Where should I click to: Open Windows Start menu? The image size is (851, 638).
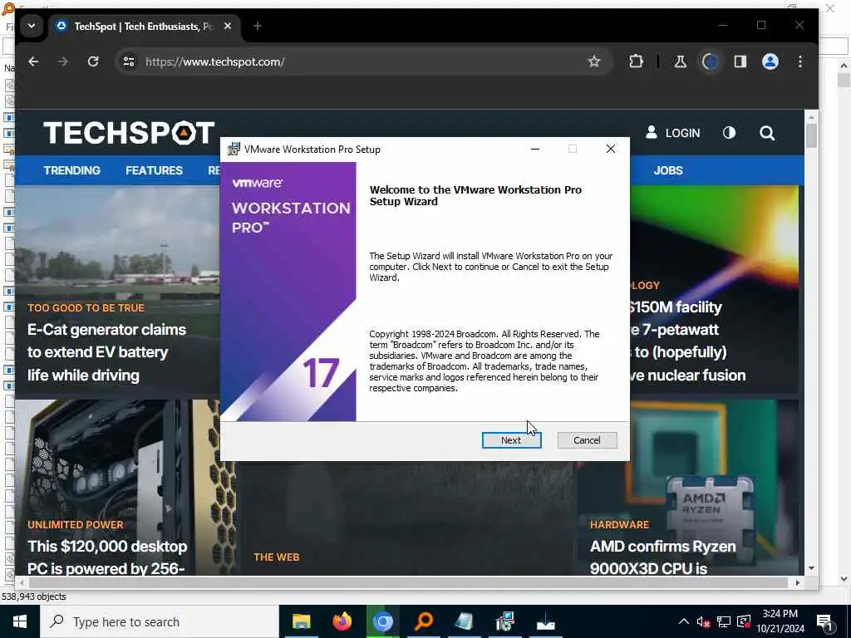pyautogui.click(x=20, y=621)
